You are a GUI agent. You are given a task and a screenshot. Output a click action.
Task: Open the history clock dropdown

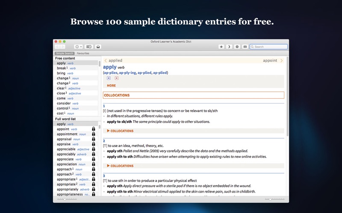point(78,47)
